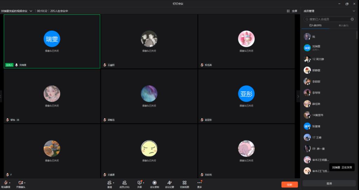
Task: Unmute the microphone (取消静音)
Action: tap(5, 183)
